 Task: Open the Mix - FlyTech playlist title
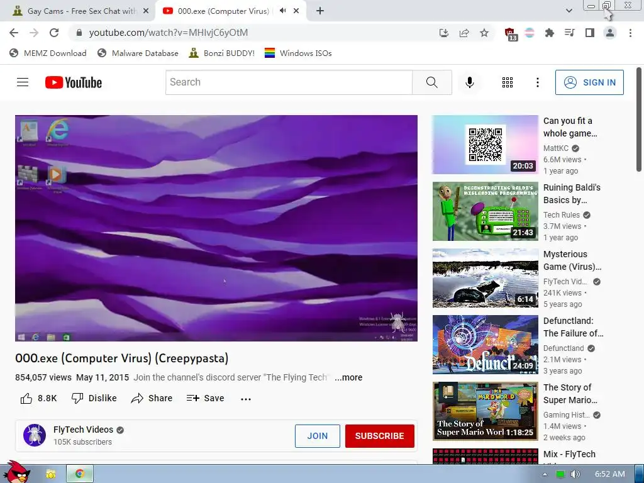(569, 454)
